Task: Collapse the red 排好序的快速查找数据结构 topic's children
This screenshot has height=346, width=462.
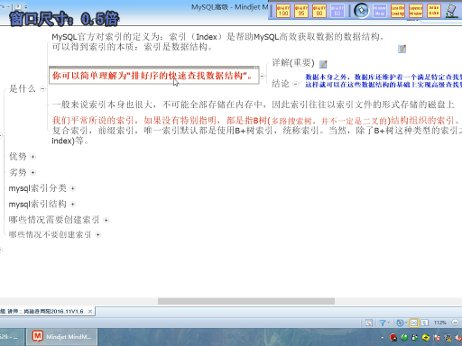Action: pyautogui.click(x=263, y=77)
